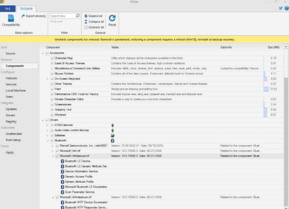Screen dimensions: 289x209
Task: Open the Compatibility options icon
Action: tap(11, 18)
